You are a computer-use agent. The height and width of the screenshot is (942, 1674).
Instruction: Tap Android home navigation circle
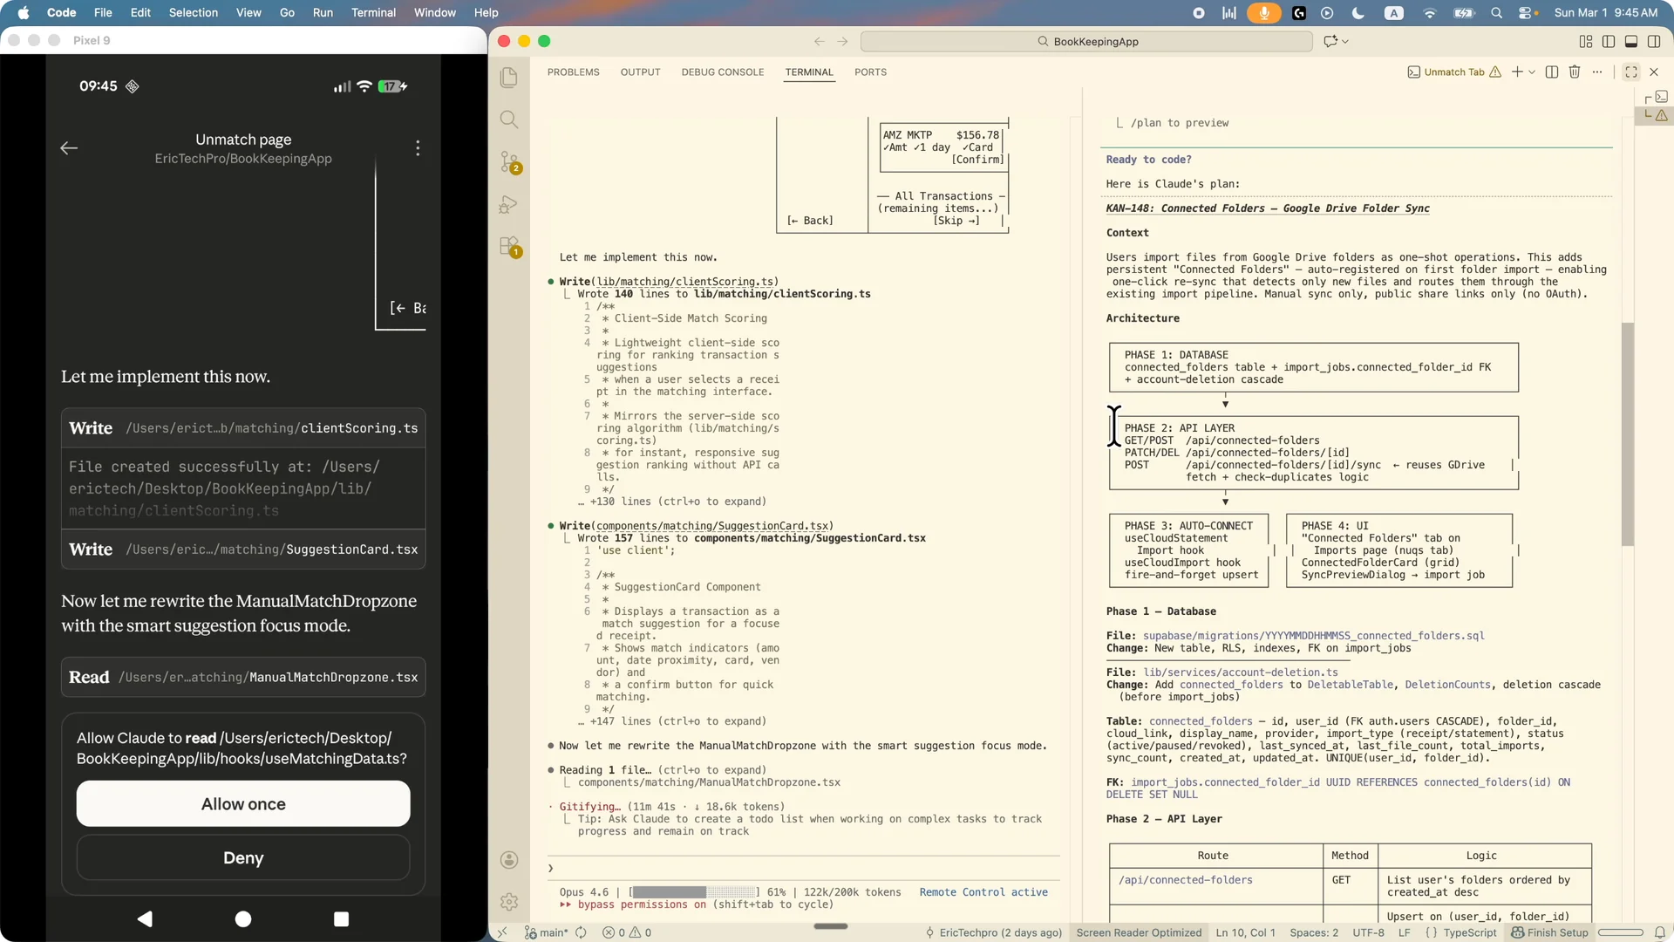click(243, 918)
